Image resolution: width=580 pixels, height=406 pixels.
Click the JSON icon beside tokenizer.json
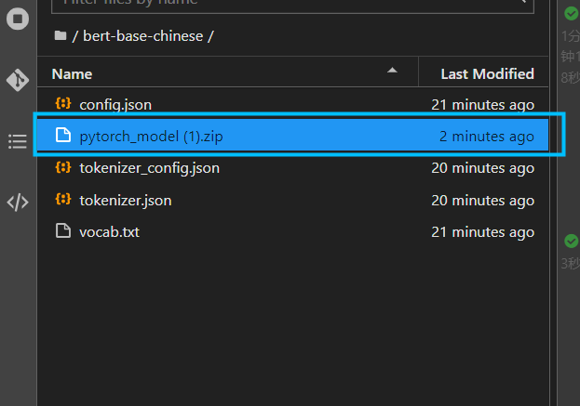[x=63, y=200]
